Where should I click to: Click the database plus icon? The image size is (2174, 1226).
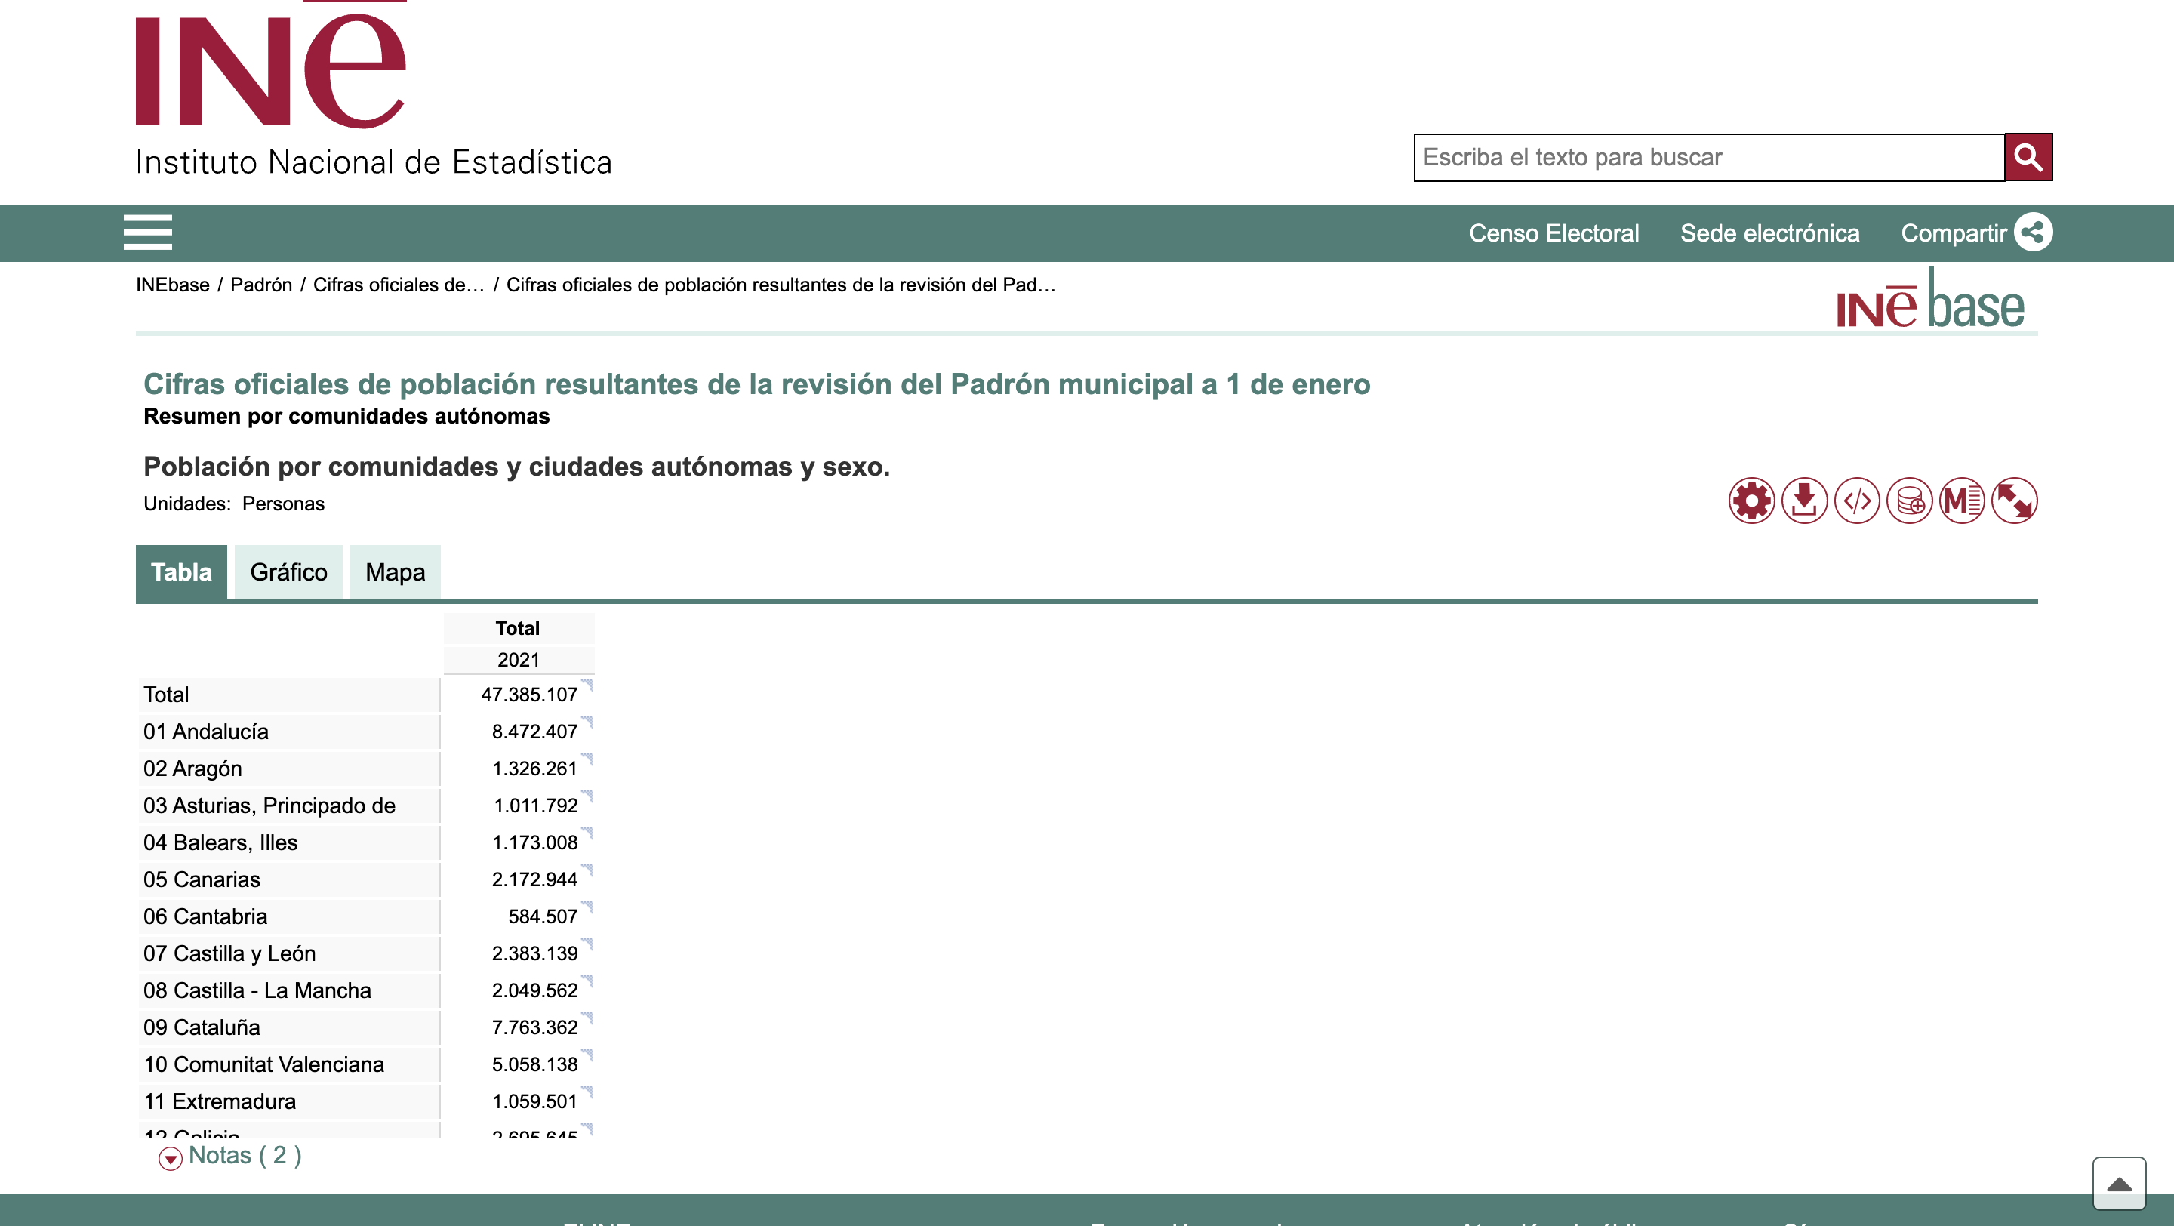coord(1909,501)
